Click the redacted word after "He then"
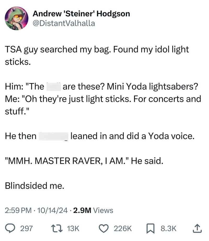 tap(54, 136)
